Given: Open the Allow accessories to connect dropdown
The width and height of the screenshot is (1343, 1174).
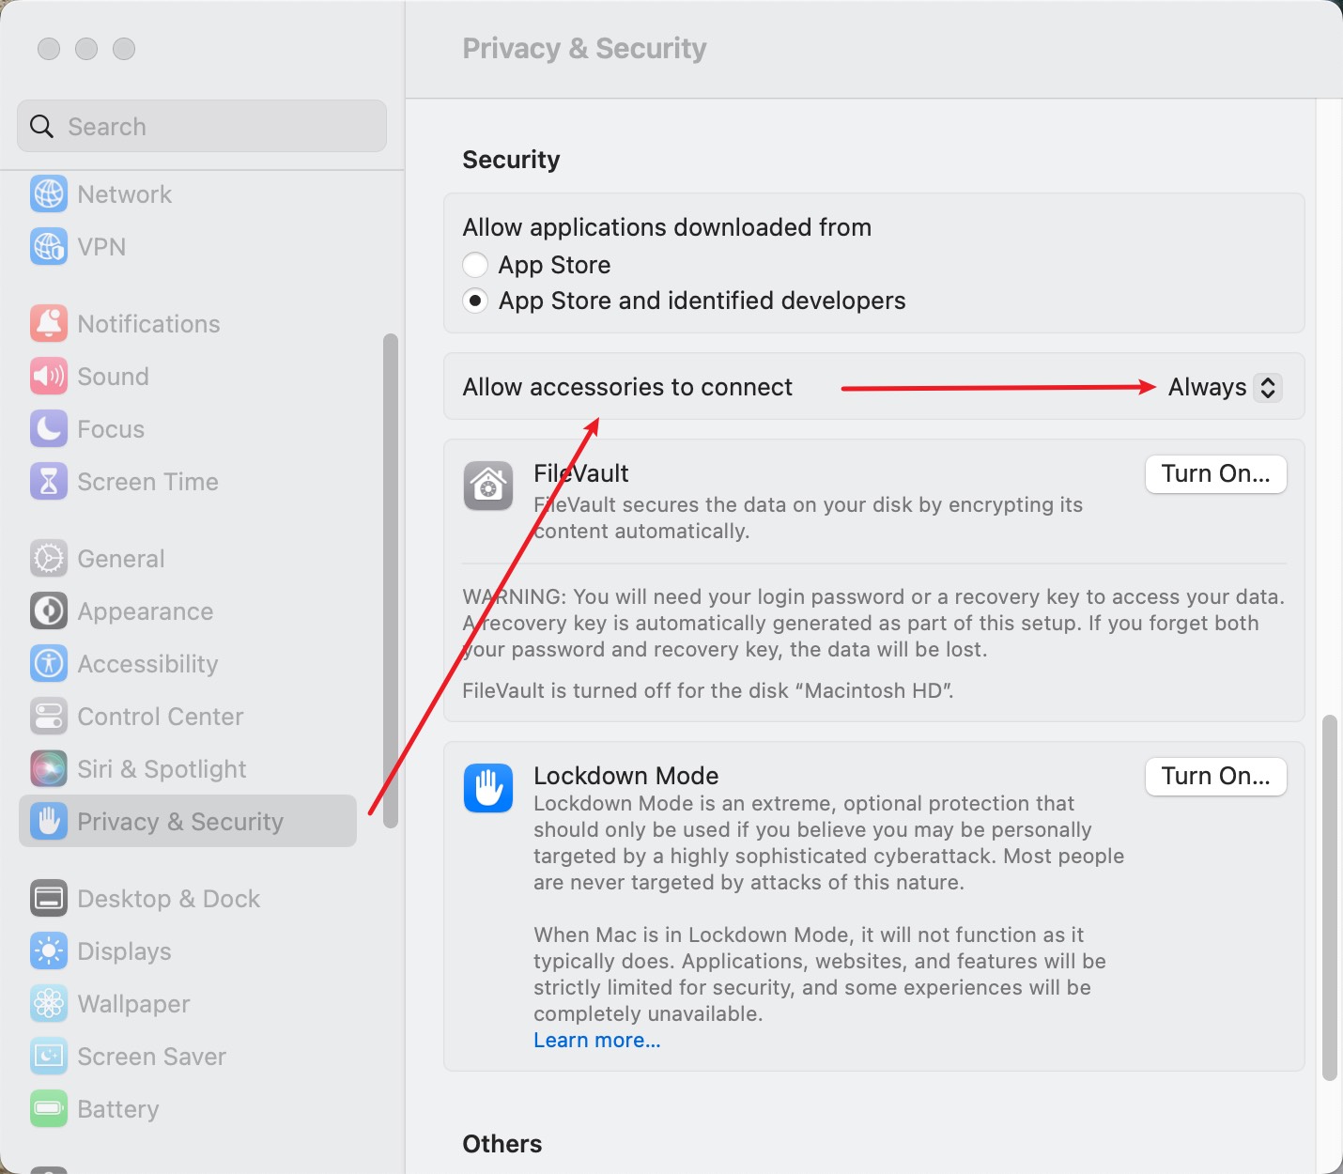Looking at the screenshot, I should point(1225,387).
